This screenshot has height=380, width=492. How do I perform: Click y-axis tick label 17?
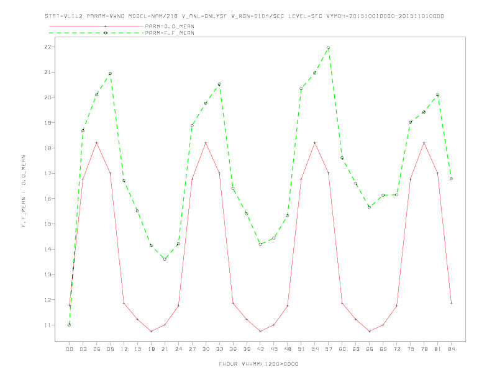pyautogui.click(x=48, y=173)
